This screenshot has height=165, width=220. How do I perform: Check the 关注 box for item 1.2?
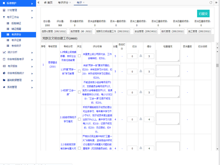(x=79, y=56)
